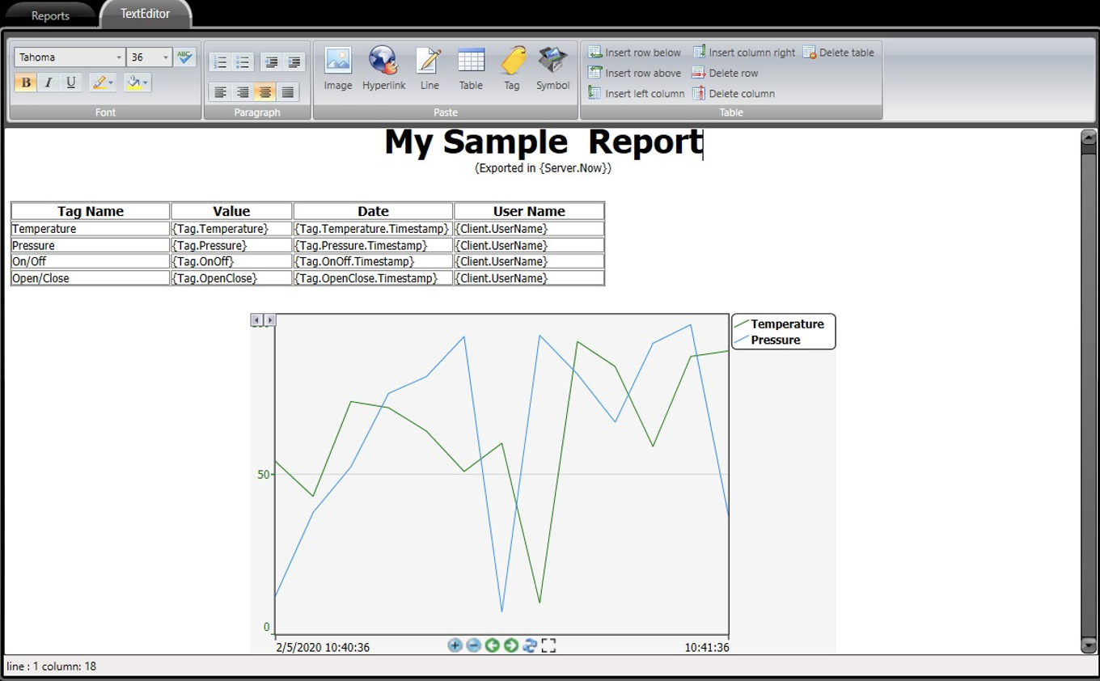Click Insert row below
Viewport: 1100px width, 681px height.
click(x=635, y=53)
